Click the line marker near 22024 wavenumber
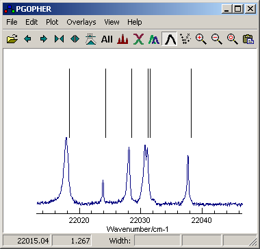 click(x=105, y=103)
